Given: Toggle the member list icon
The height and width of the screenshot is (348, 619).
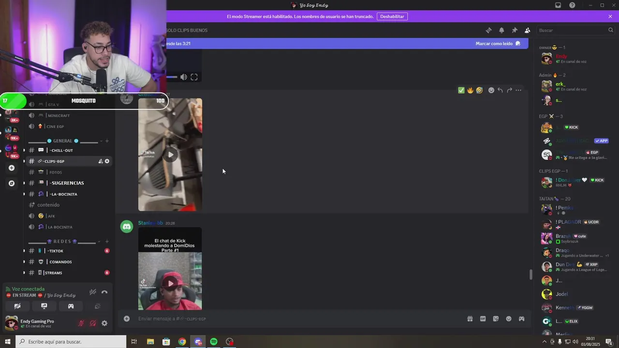Looking at the screenshot, I should [528, 30].
